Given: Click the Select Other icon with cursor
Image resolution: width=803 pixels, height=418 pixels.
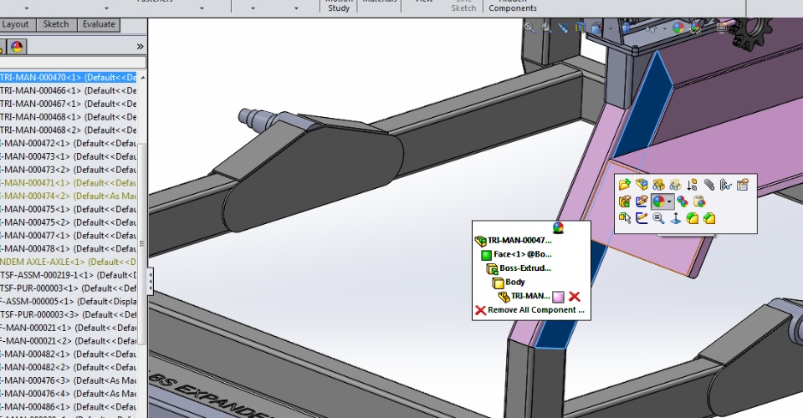Looking at the screenshot, I should pos(624,218).
